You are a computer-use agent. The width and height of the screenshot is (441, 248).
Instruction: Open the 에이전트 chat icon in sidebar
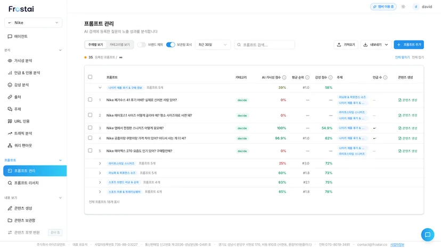[10, 37]
